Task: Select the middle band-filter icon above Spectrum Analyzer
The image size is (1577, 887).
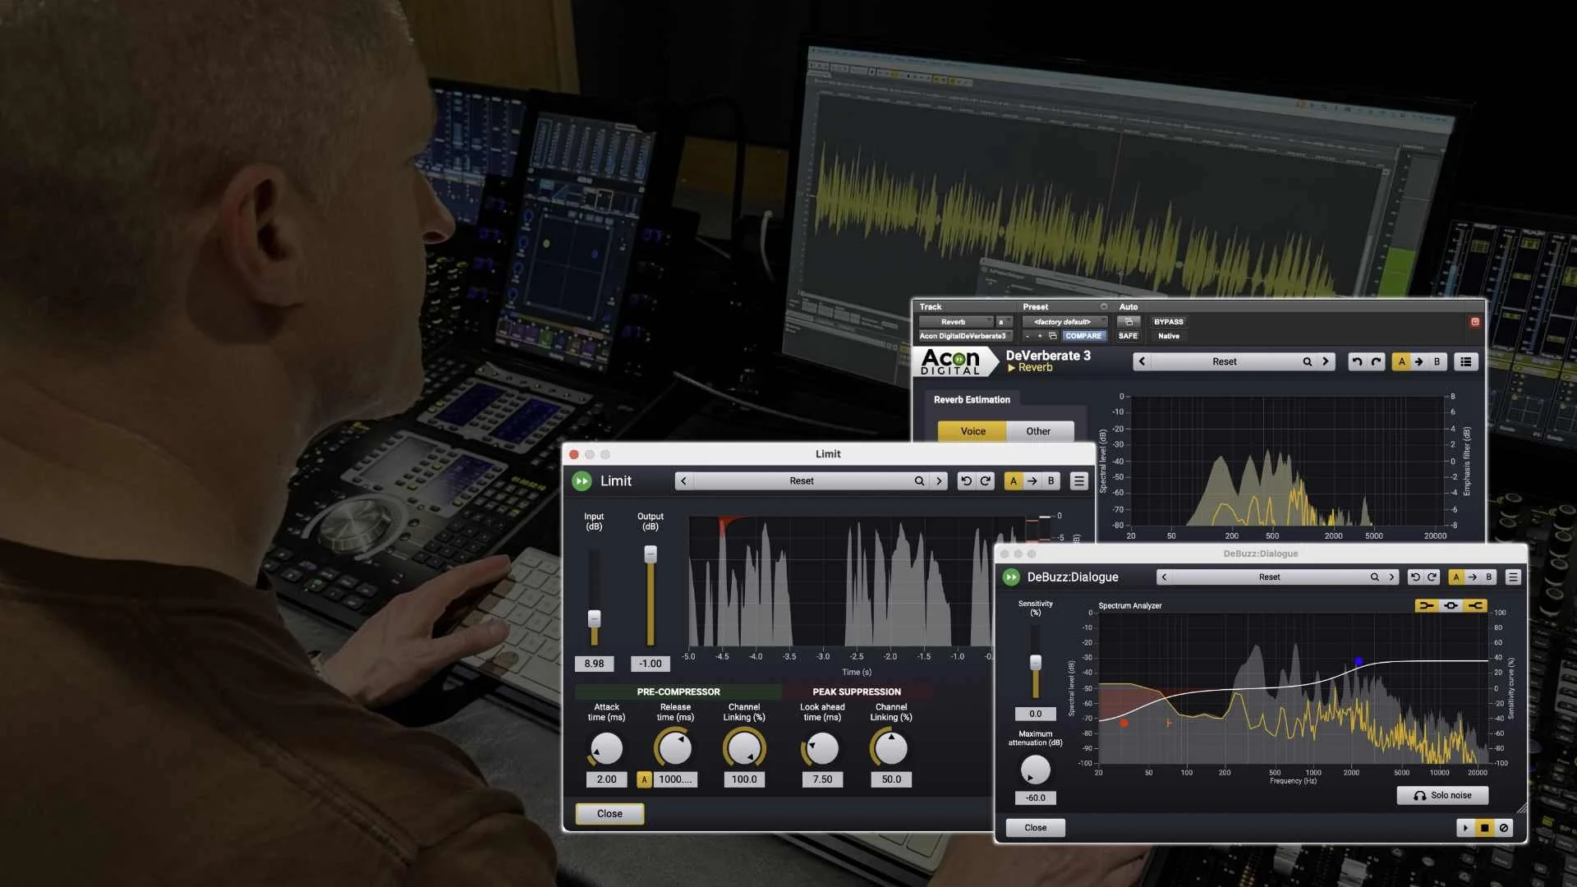Action: click(x=1451, y=606)
